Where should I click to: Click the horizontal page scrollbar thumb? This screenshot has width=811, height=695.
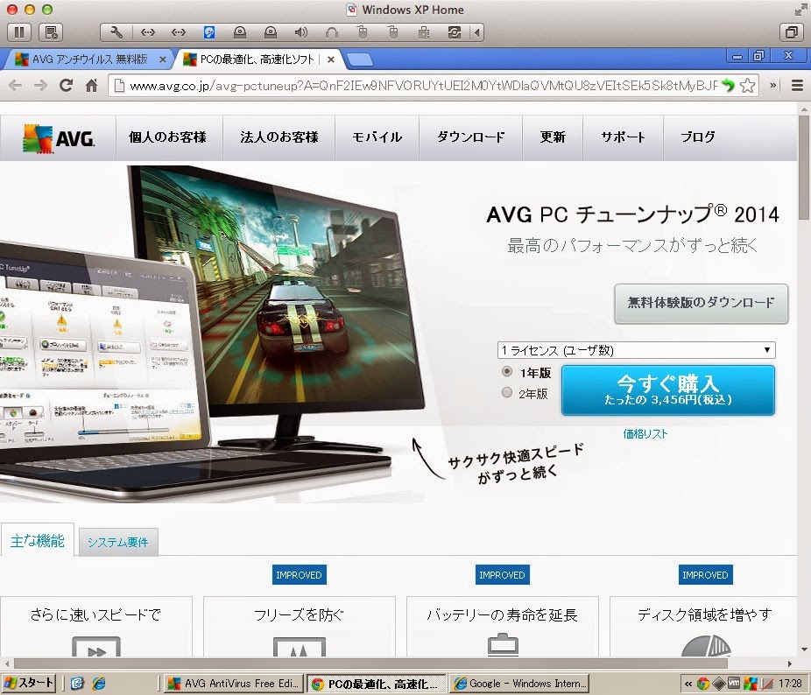[370, 663]
